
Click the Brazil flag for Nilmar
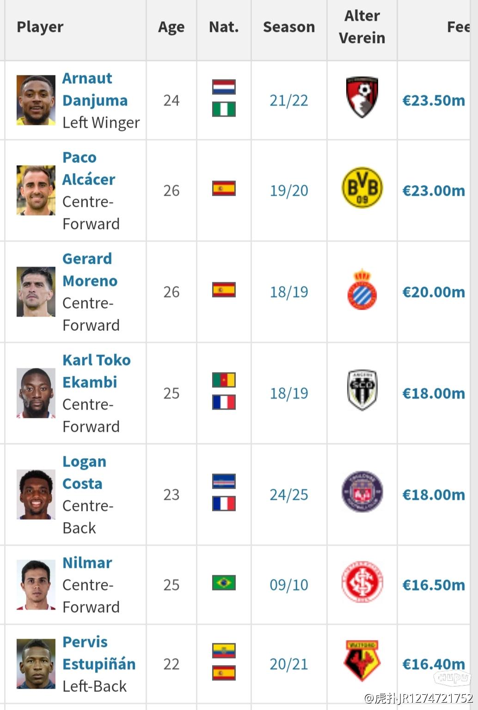pos(224,582)
